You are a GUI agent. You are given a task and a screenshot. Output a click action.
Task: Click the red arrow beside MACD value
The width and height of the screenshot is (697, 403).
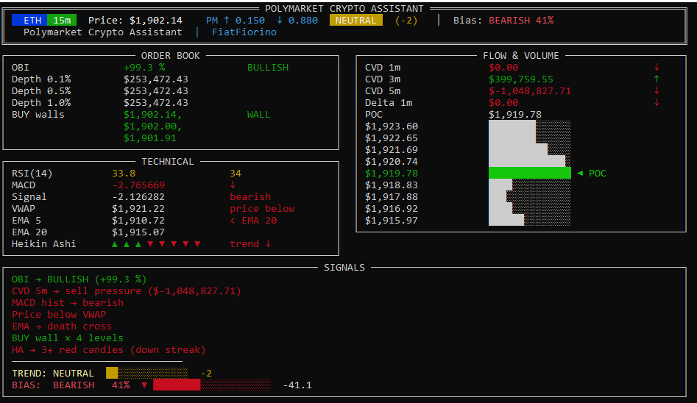pos(233,185)
